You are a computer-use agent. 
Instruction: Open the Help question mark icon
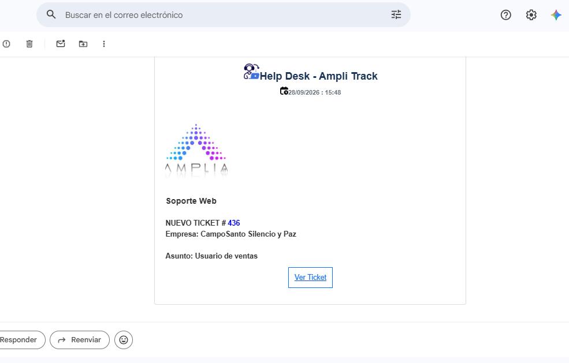tap(506, 15)
